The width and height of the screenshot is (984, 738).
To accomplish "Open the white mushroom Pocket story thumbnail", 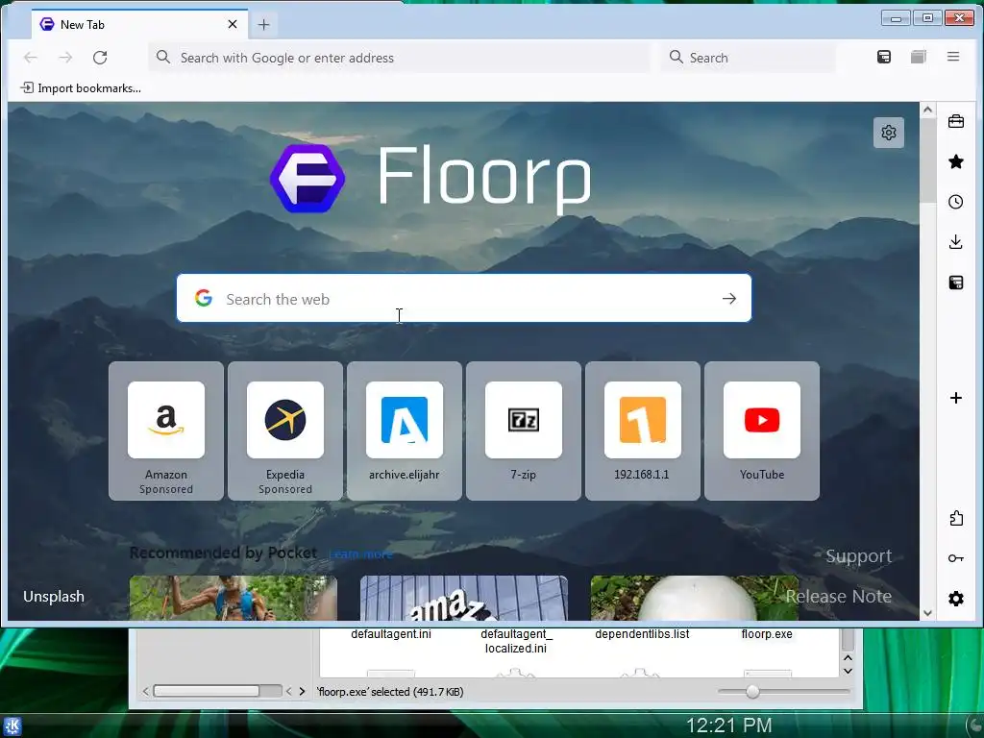I will [695, 598].
